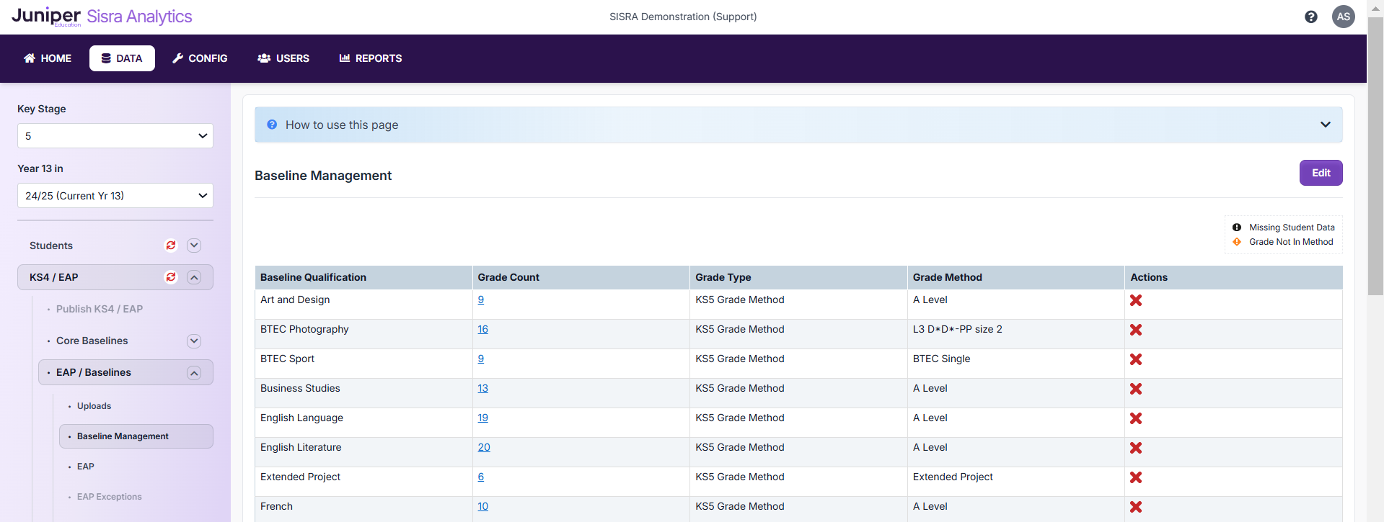Delete the Art and Design baseline
Image resolution: width=1384 pixels, height=522 pixels.
(x=1135, y=300)
